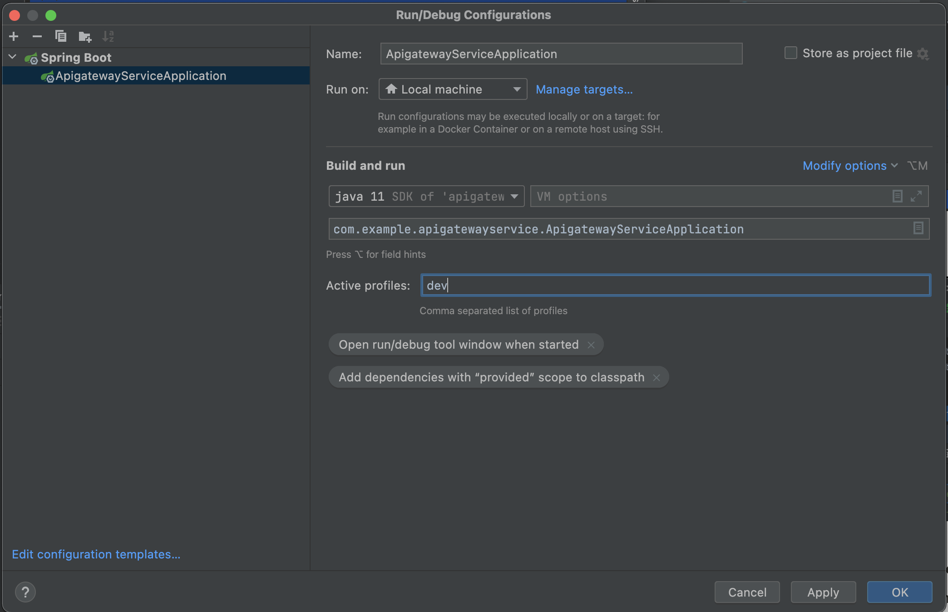Click the VM options expand arrows icon
Viewport: 948px width, 612px height.
click(916, 196)
